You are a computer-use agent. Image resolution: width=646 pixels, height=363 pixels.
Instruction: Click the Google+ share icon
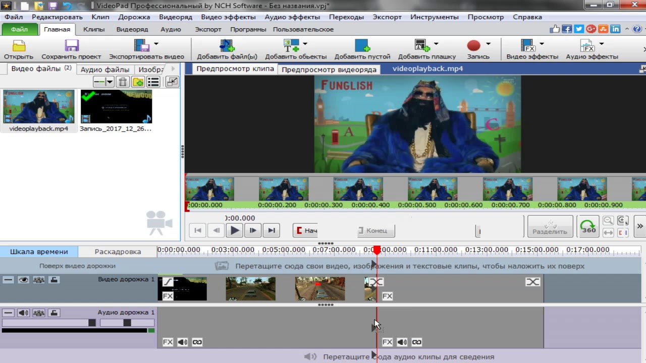591,29
